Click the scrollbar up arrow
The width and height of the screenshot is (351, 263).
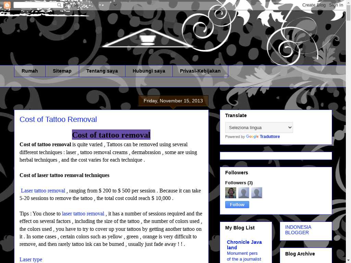pos(348,3)
